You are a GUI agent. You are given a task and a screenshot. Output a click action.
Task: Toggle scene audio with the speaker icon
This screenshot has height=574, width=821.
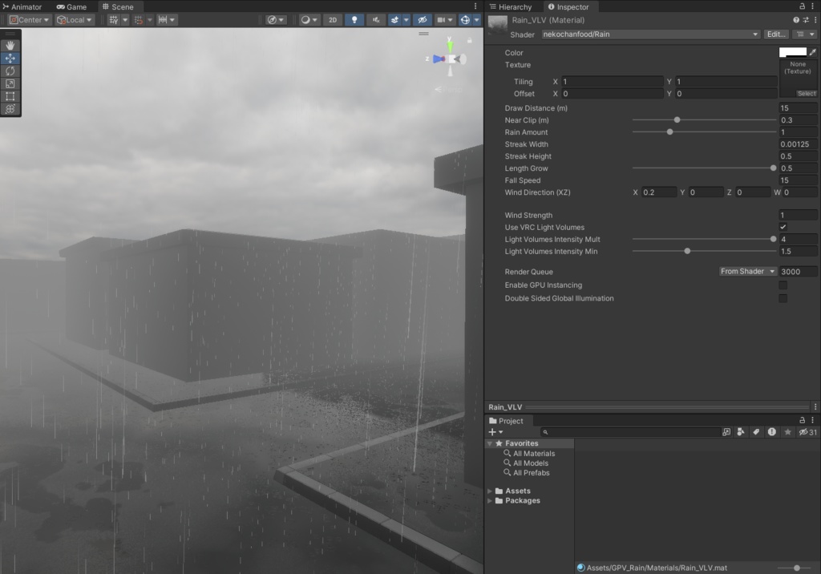[376, 20]
